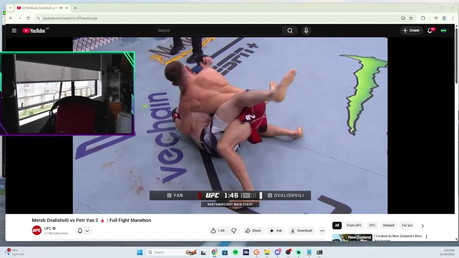The width and height of the screenshot is (459, 258).
Task: Open Discord from the taskbar
Action: click(278, 252)
